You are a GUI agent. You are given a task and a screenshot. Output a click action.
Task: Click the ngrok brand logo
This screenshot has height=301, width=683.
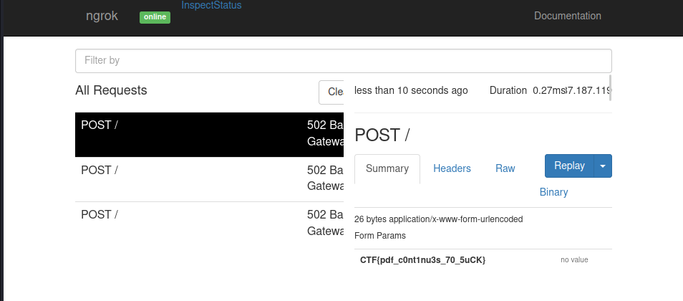pyautogui.click(x=101, y=16)
